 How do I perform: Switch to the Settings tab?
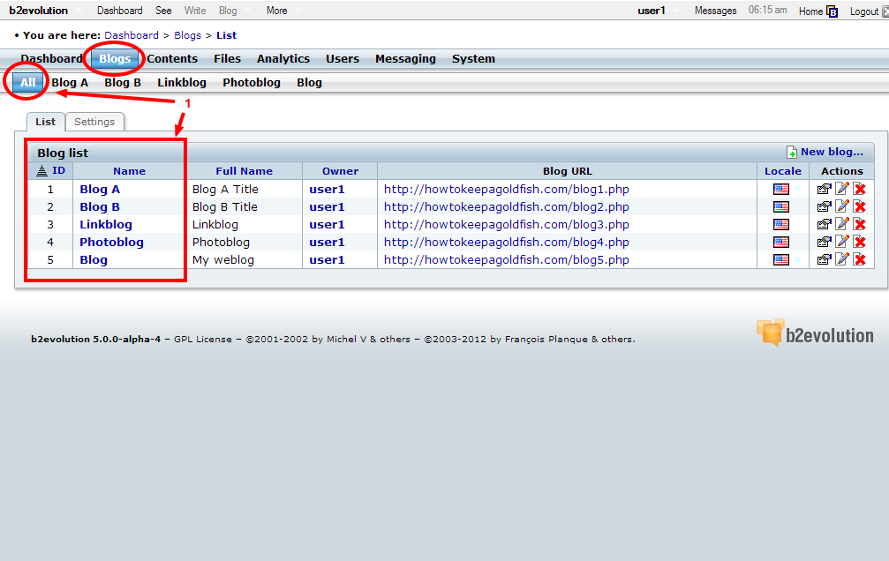tap(94, 122)
